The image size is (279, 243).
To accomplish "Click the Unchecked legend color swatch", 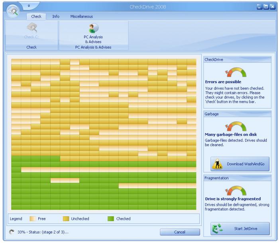I will point(66,219).
